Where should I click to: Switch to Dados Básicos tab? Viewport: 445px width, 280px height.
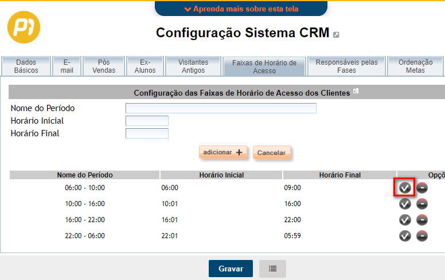coord(26,66)
